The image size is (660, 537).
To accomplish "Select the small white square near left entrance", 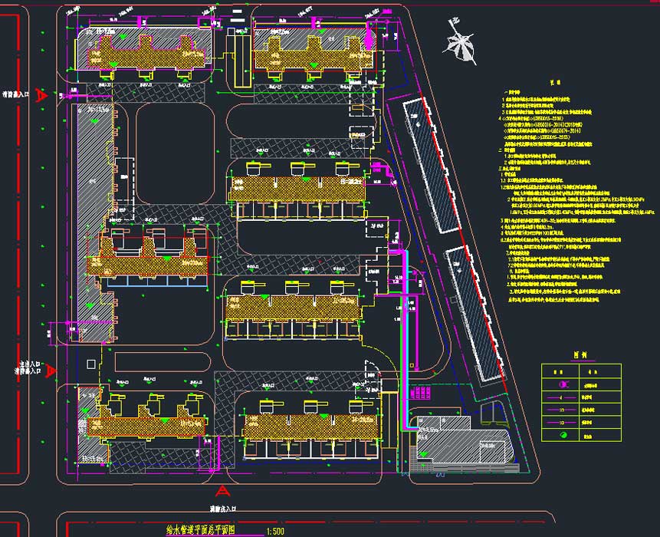I will pos(91,363).
